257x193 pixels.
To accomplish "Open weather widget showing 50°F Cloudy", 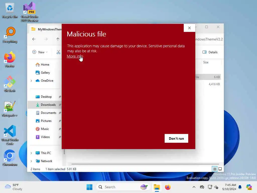I will [14, 187].
